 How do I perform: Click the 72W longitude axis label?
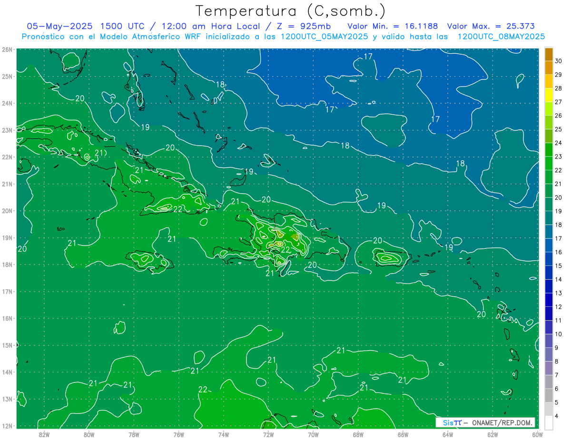click(x=268, y=434)
